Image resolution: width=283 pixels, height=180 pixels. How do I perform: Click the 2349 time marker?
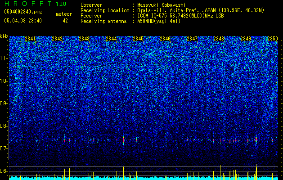click(246, 39)
